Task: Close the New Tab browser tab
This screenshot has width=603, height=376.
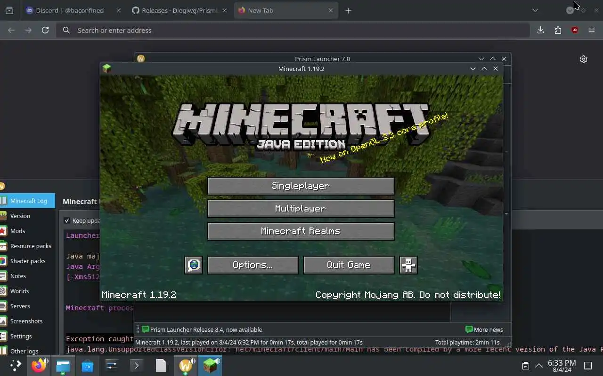Action: click(x=330, y=10)
